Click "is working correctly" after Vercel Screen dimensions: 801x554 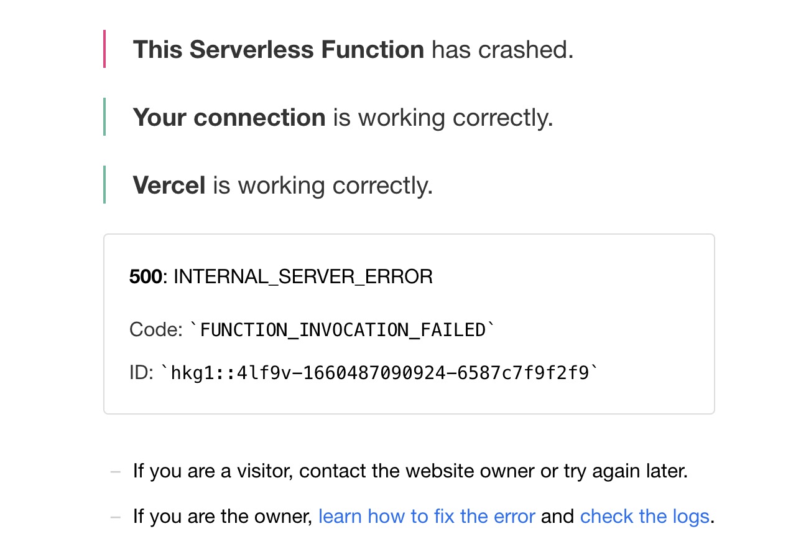[x=323, y=185]
